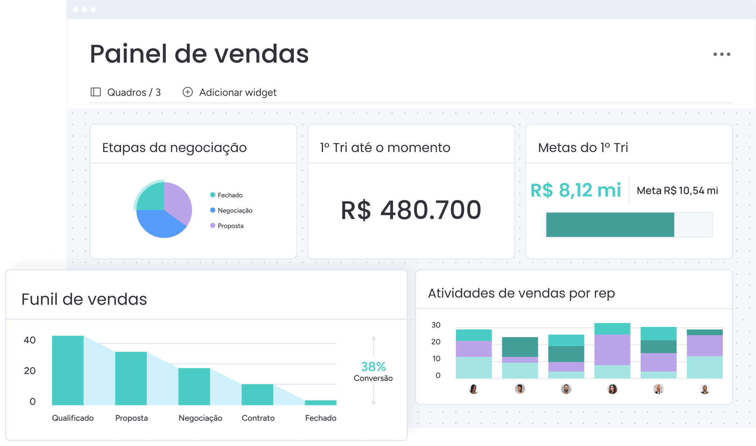Click the R$ 480.700 value

coord(411,210)
